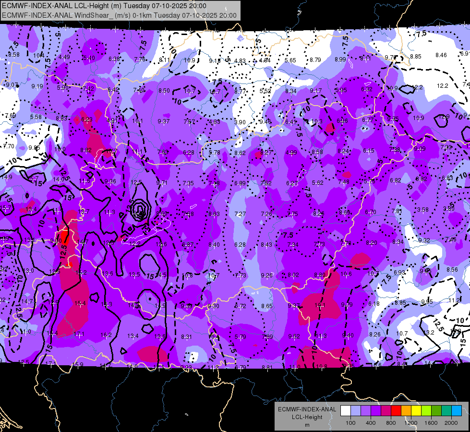Click the orange legend swatch
The width and height of the screenshot is (470, 432).
406,411
